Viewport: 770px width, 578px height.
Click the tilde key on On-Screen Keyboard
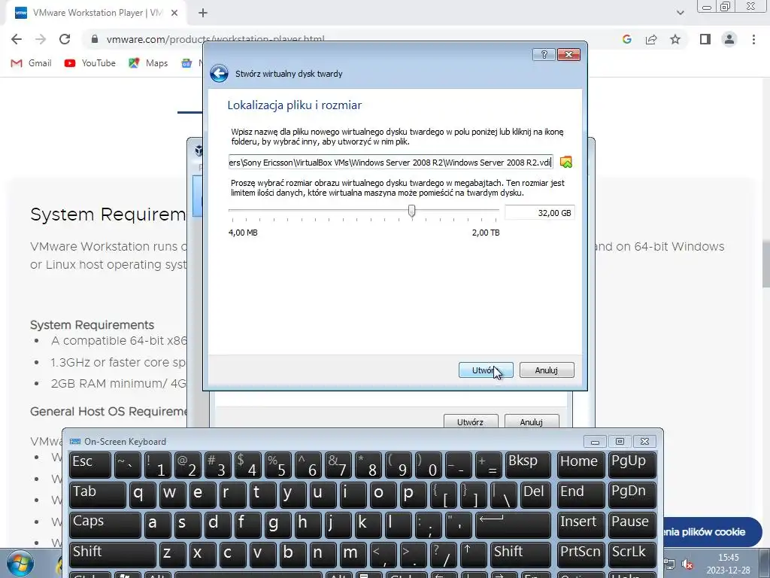(x=128, y=465)
